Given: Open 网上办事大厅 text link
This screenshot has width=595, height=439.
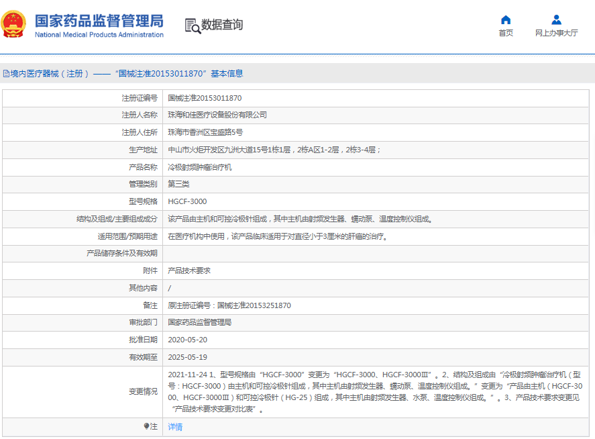Looking at the screenshot, I should [556, 33].
